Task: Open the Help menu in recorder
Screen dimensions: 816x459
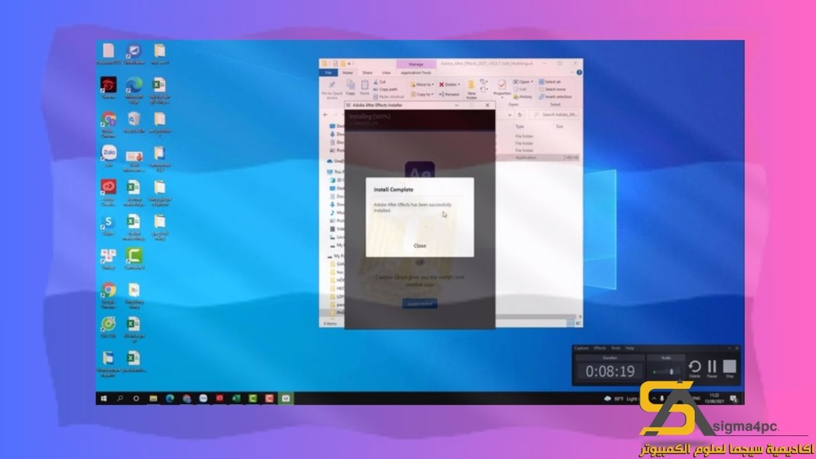Action: click(x=630, y=348)
